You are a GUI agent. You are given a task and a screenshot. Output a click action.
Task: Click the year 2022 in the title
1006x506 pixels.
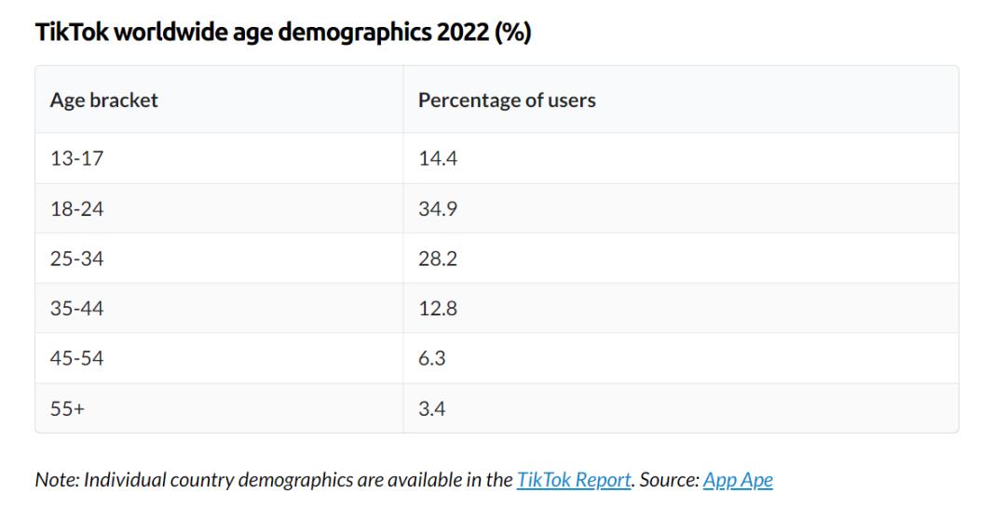tap(463, 32)
